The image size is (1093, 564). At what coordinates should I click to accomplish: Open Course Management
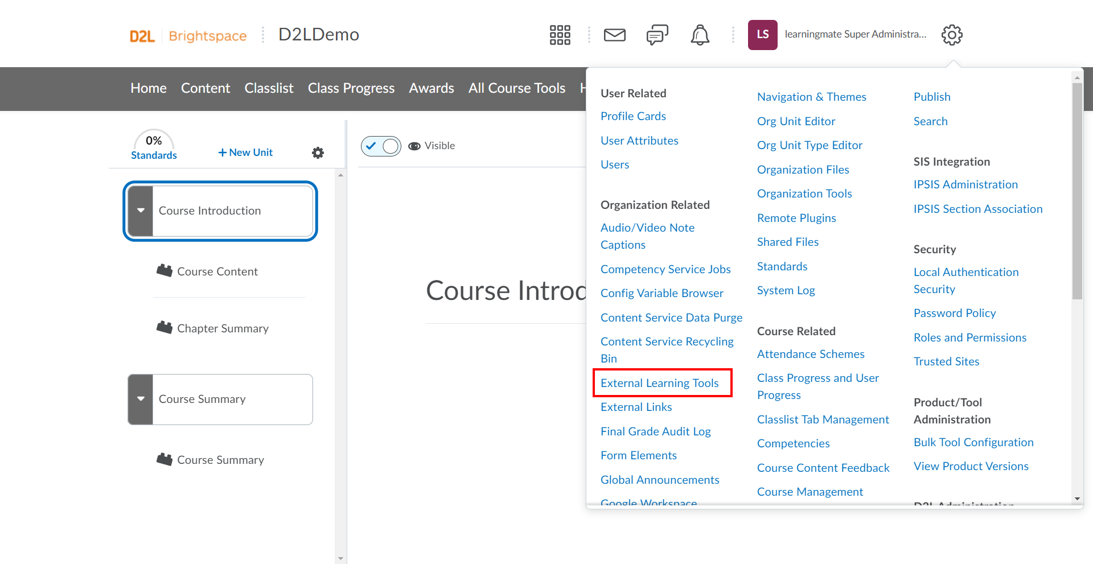point(810,492)
